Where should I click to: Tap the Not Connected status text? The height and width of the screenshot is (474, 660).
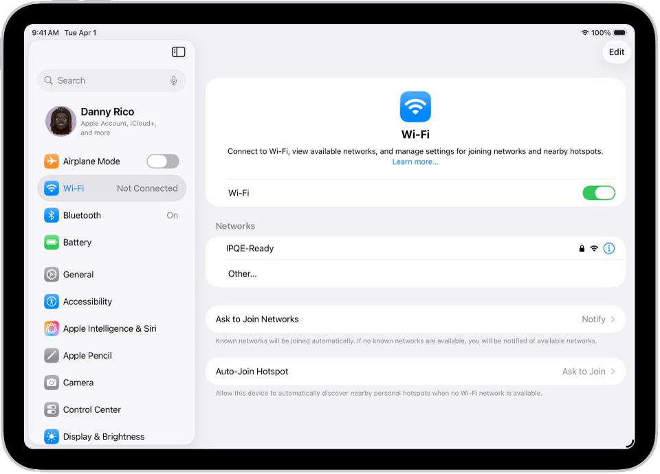click(147, 188)
